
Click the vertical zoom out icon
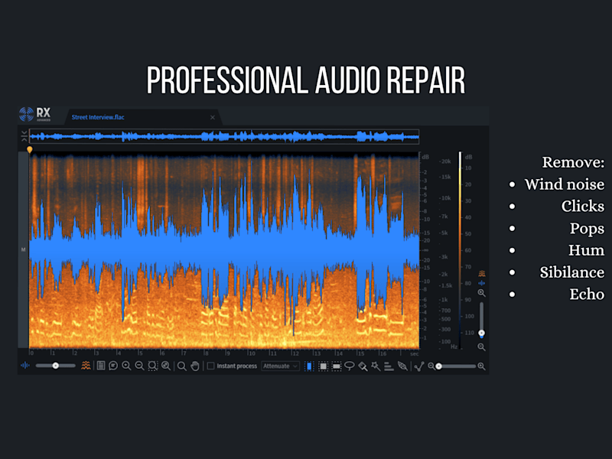point(481,347)
